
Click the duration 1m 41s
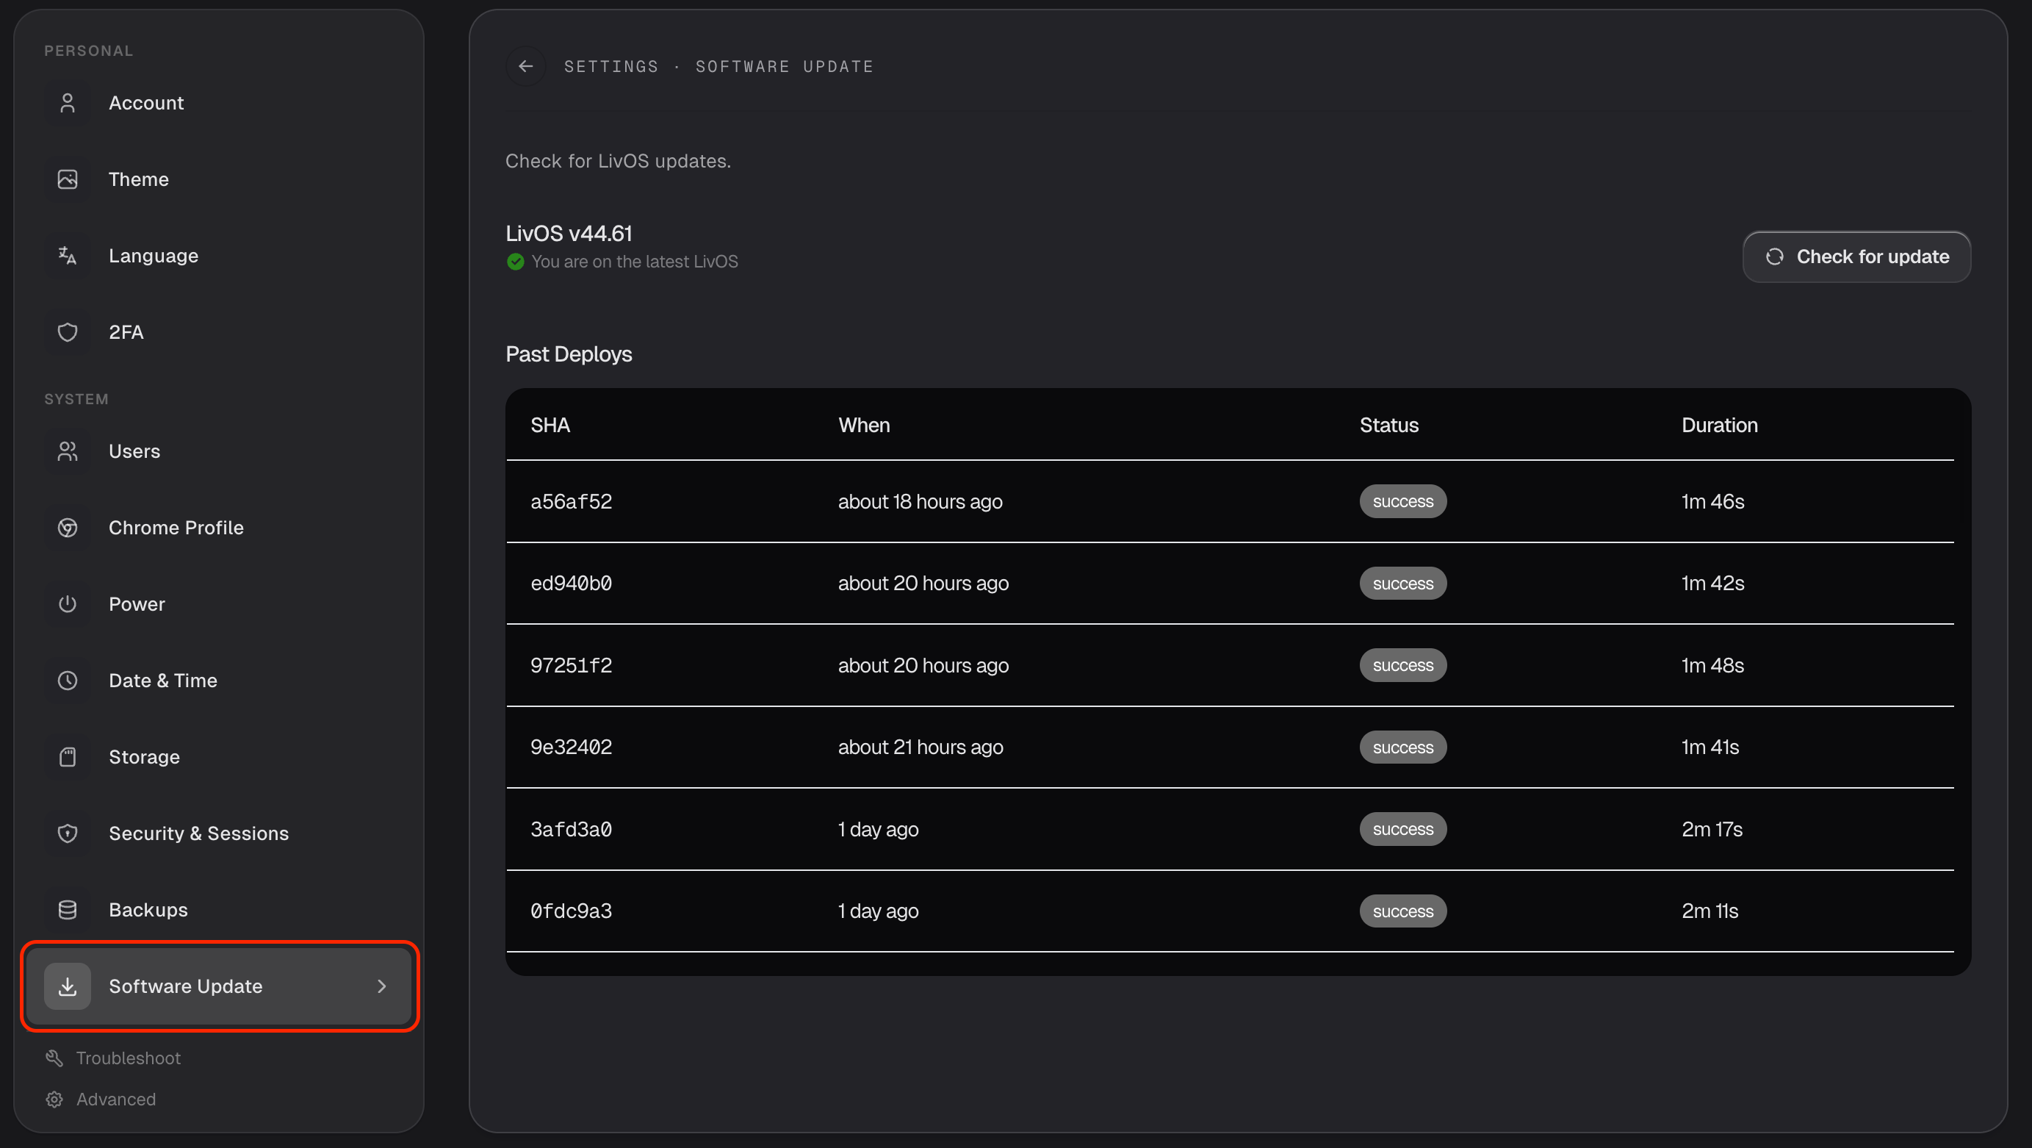click(x=1710, y=747)
